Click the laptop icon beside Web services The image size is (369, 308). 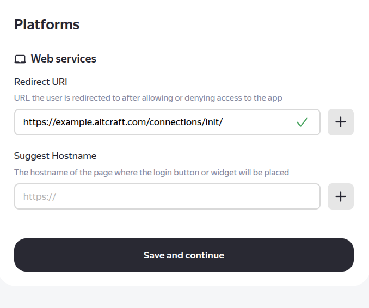20,59
